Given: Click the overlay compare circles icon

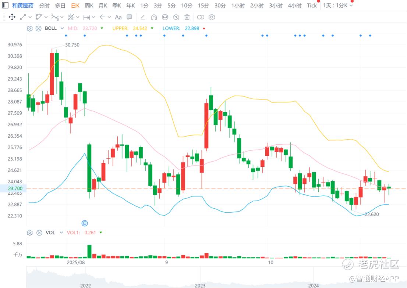Looking at the screenshot, I should [201, 17].
